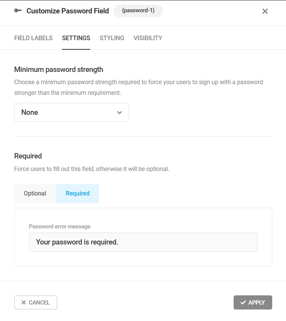Viewport: 286px width, 321px height.
Task: Click the Customize Password Field title
Action: pyautogui.click(x=68, y=11)
